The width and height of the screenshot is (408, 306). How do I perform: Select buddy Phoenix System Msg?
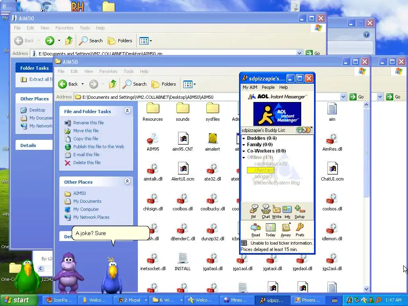(x=277, y=183)
